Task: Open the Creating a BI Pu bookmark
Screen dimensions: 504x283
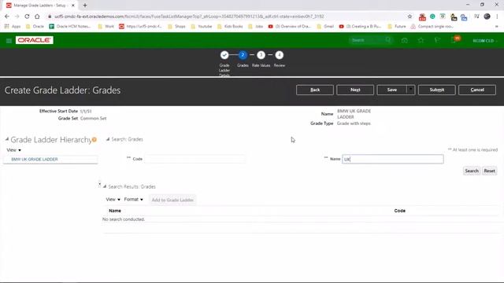Action: pyautogui.click(x=361, y=26)
